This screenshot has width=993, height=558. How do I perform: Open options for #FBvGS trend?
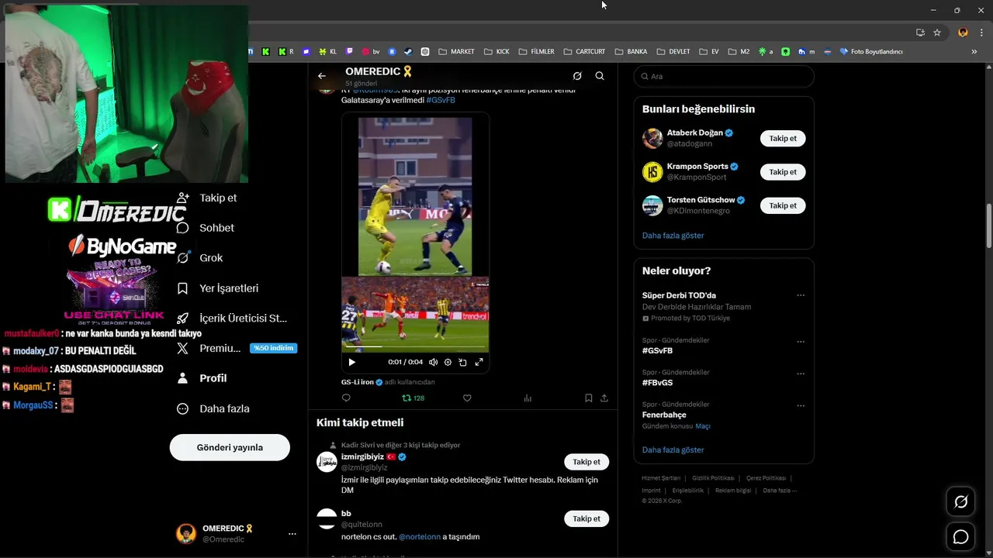click(801, 374)
